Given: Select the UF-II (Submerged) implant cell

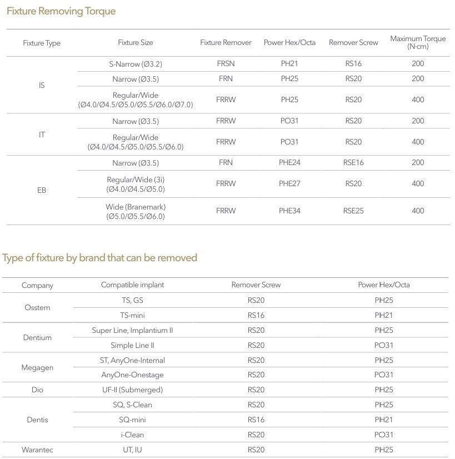Looking at the screenshot, I should (x=132, y=390).
